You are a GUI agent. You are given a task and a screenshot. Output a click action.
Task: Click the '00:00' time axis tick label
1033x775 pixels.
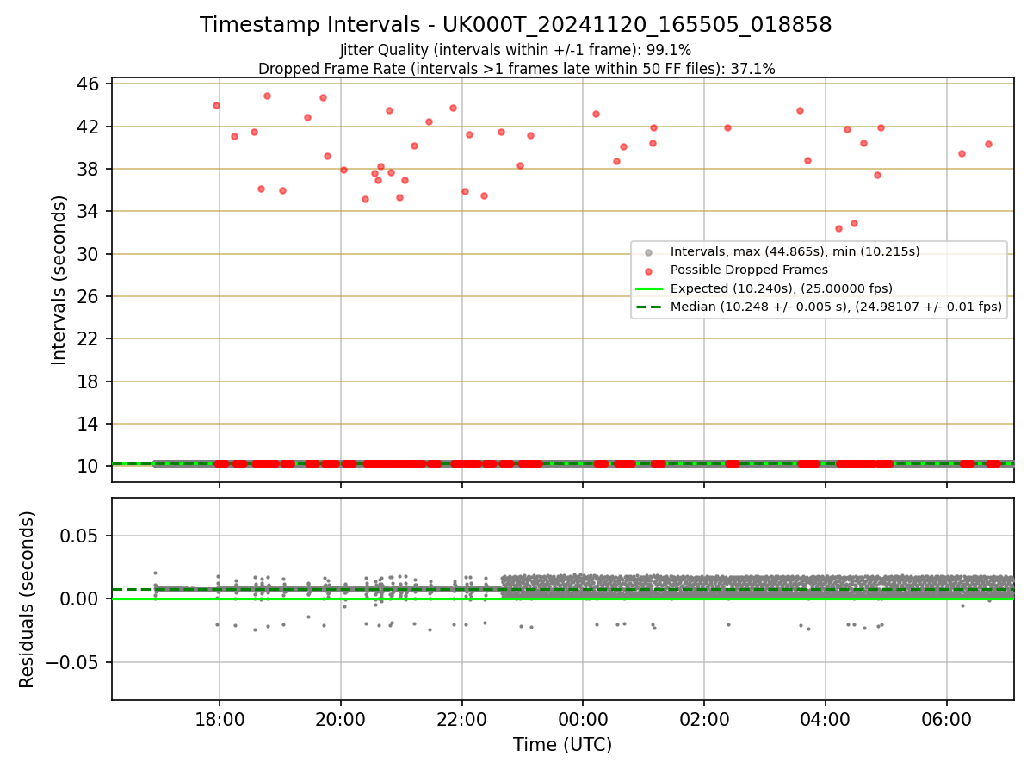pos(583,719)
